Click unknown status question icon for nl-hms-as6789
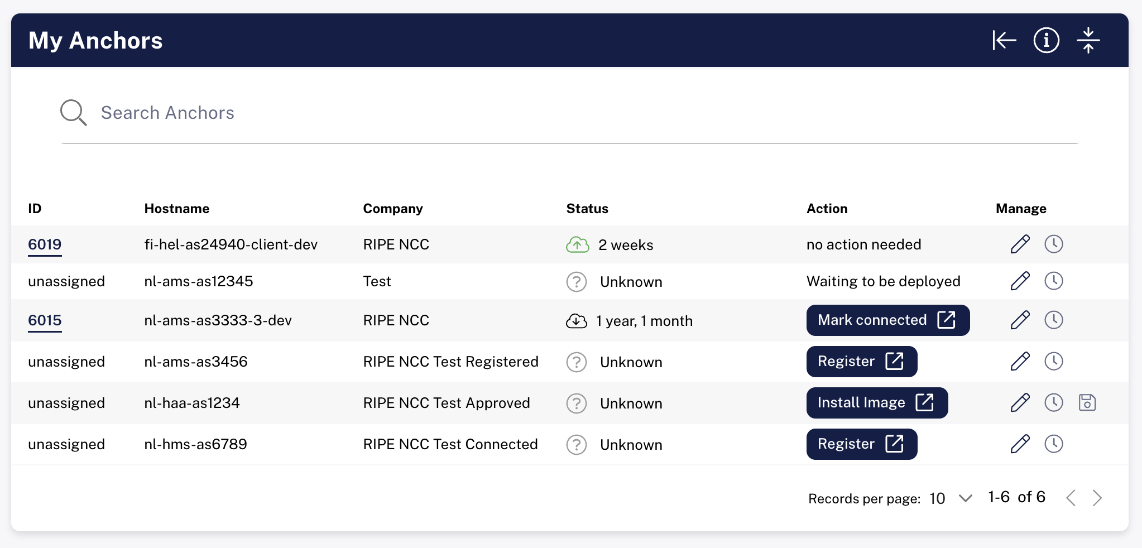This screenshot has height=548, width=1142. (576, 445)
